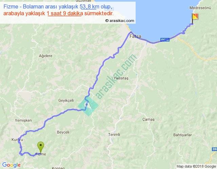The height and width of the screenshot is (169, 217).
Task: Click the green start pin at Fizme
Action: (41, 147)
